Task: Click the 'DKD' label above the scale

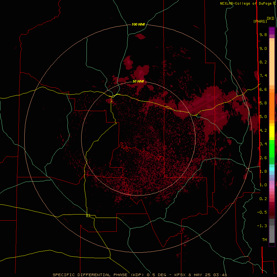Action: pyautogui.click(x=271, y=18)
